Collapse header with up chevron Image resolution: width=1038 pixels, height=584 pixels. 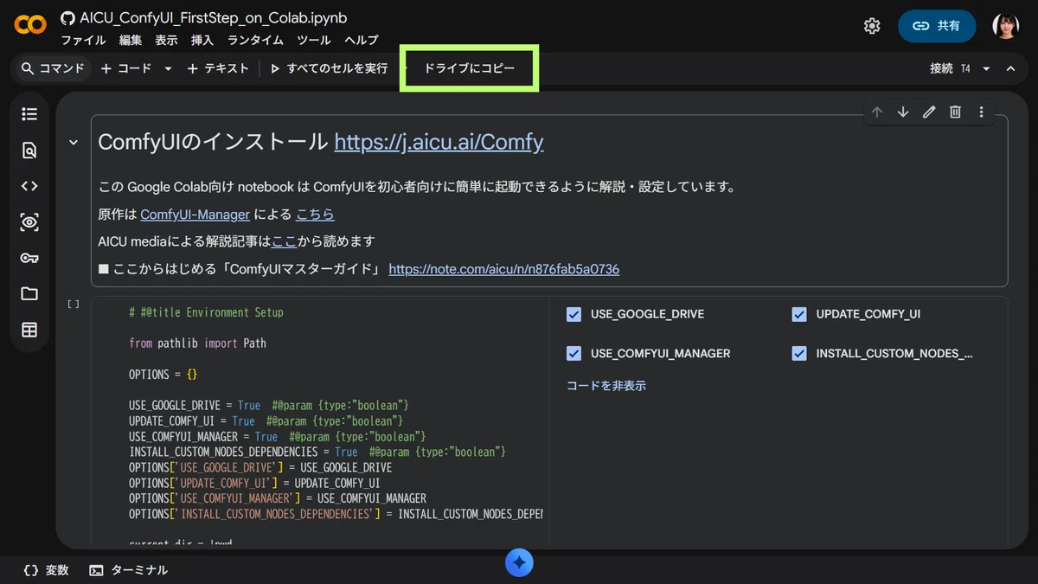click(x=1010, y=68)
